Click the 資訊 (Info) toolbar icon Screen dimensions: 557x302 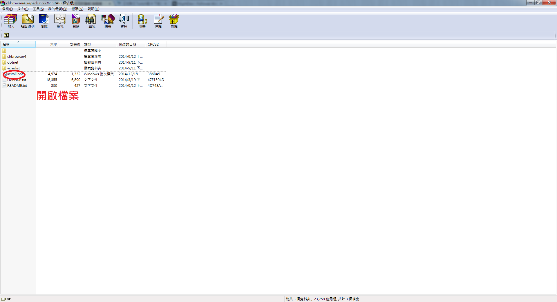[124, 21]
